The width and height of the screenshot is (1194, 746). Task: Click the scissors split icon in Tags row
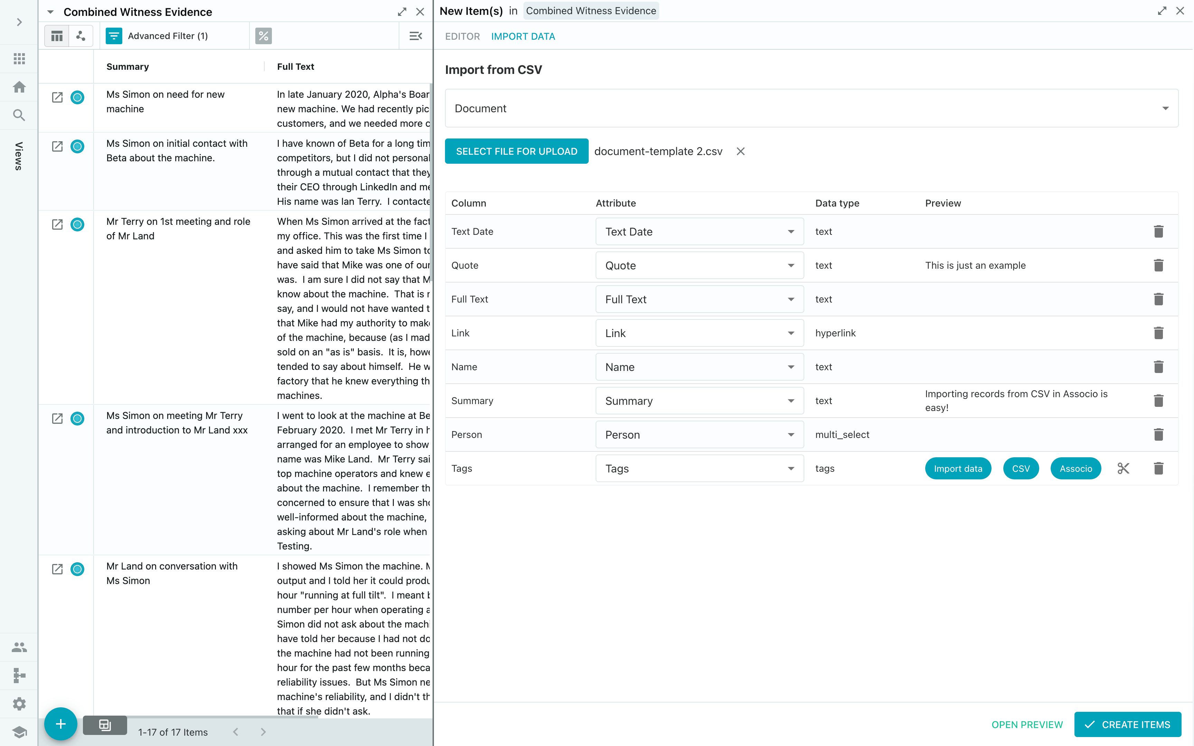click(x=1123, y=468)
